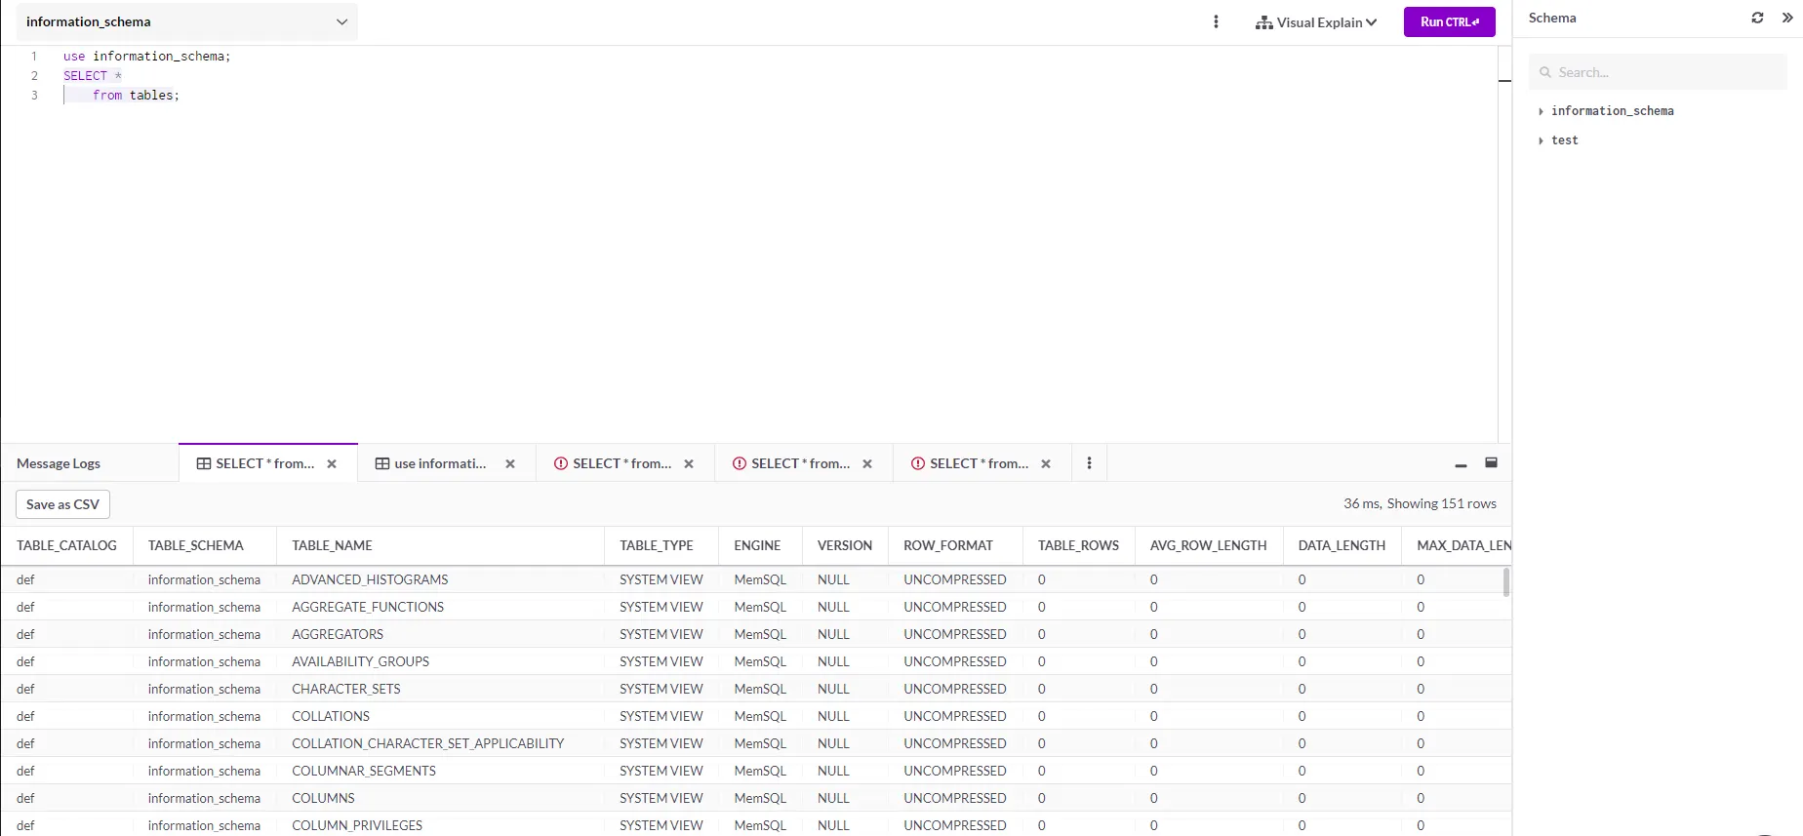Expand information_schema in schema tree
This screenshot has height=836, width=1803.
pos(1541,111)
